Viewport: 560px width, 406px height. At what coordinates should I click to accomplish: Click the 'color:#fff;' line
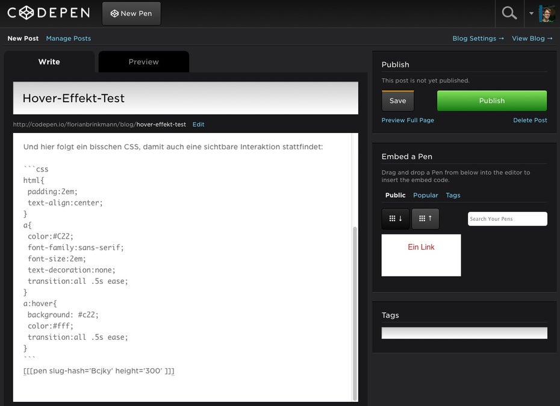[51, 326]
